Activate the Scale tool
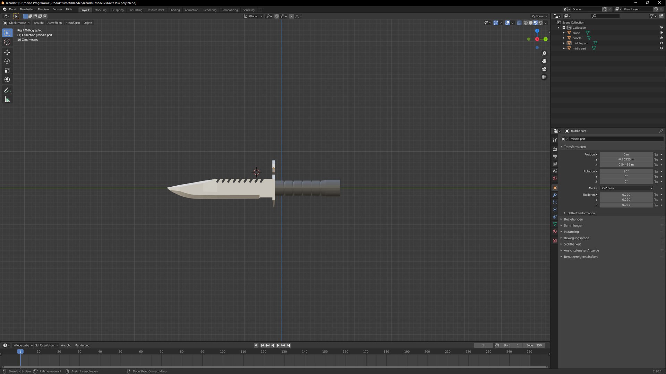Image resolution: width=666 pixels, height=374 pixels. (x=7, y=70)
